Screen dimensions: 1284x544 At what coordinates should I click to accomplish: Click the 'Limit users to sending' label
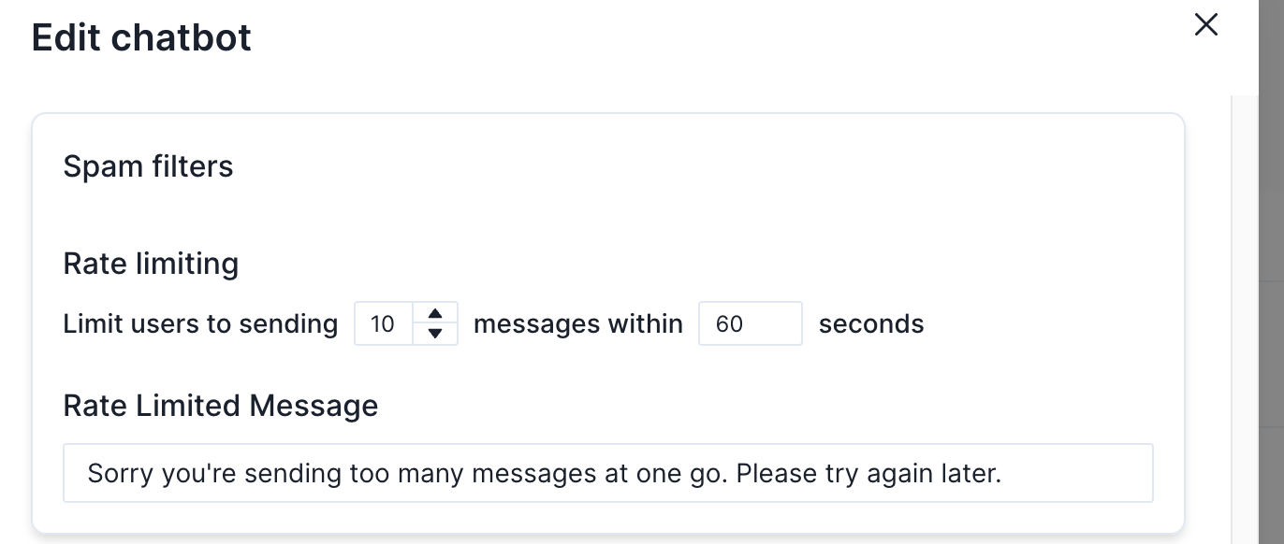point(200,324)
